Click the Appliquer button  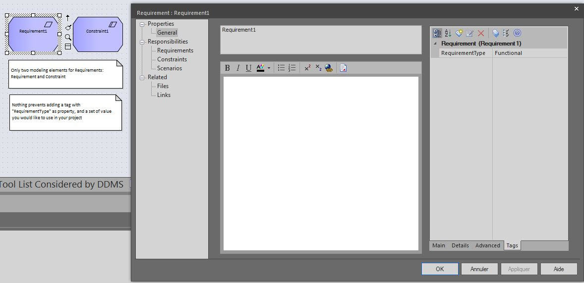click(x=519, y=269)
